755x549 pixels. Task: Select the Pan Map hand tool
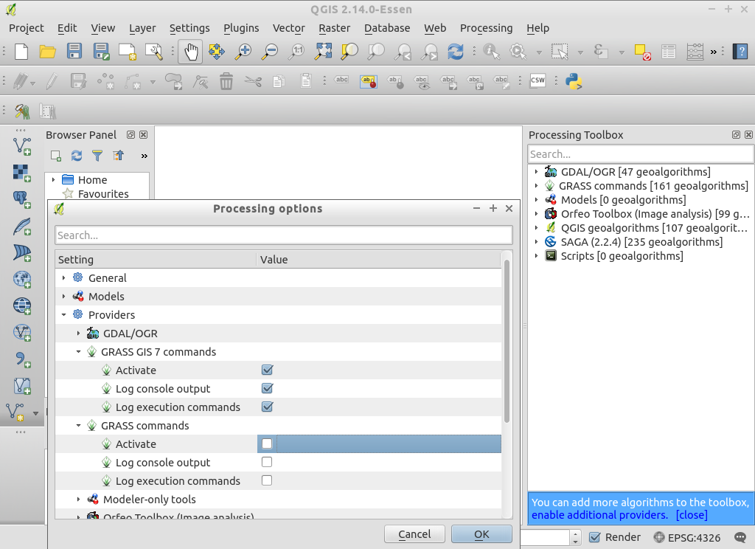coord(191,52)
